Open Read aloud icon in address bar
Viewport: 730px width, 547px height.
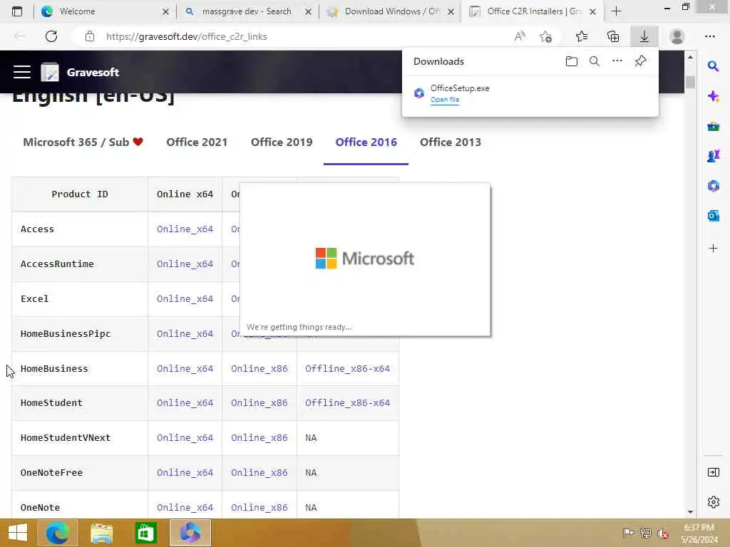pos(520,36)
